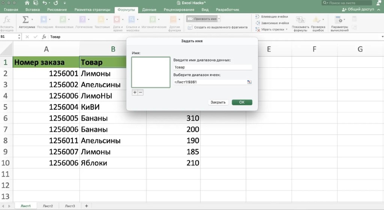The height and width of the screenshot is (210, 384).
Task: Open Show Formulas tool
Action: point(300,20)
